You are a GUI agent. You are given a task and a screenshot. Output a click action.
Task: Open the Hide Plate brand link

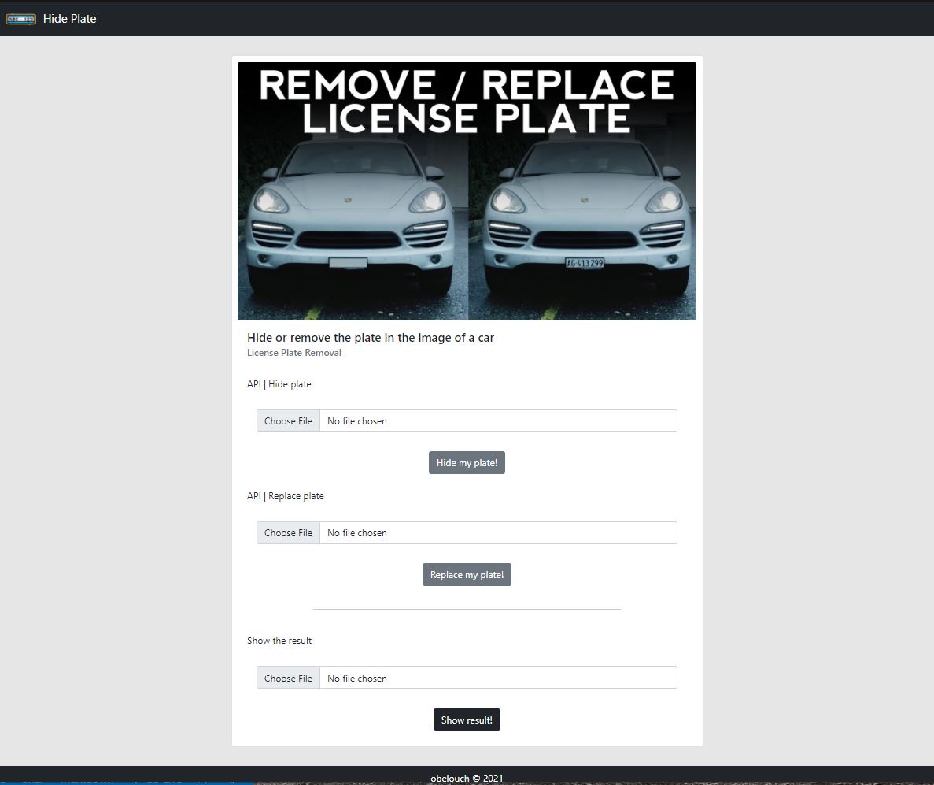[69, 19]
